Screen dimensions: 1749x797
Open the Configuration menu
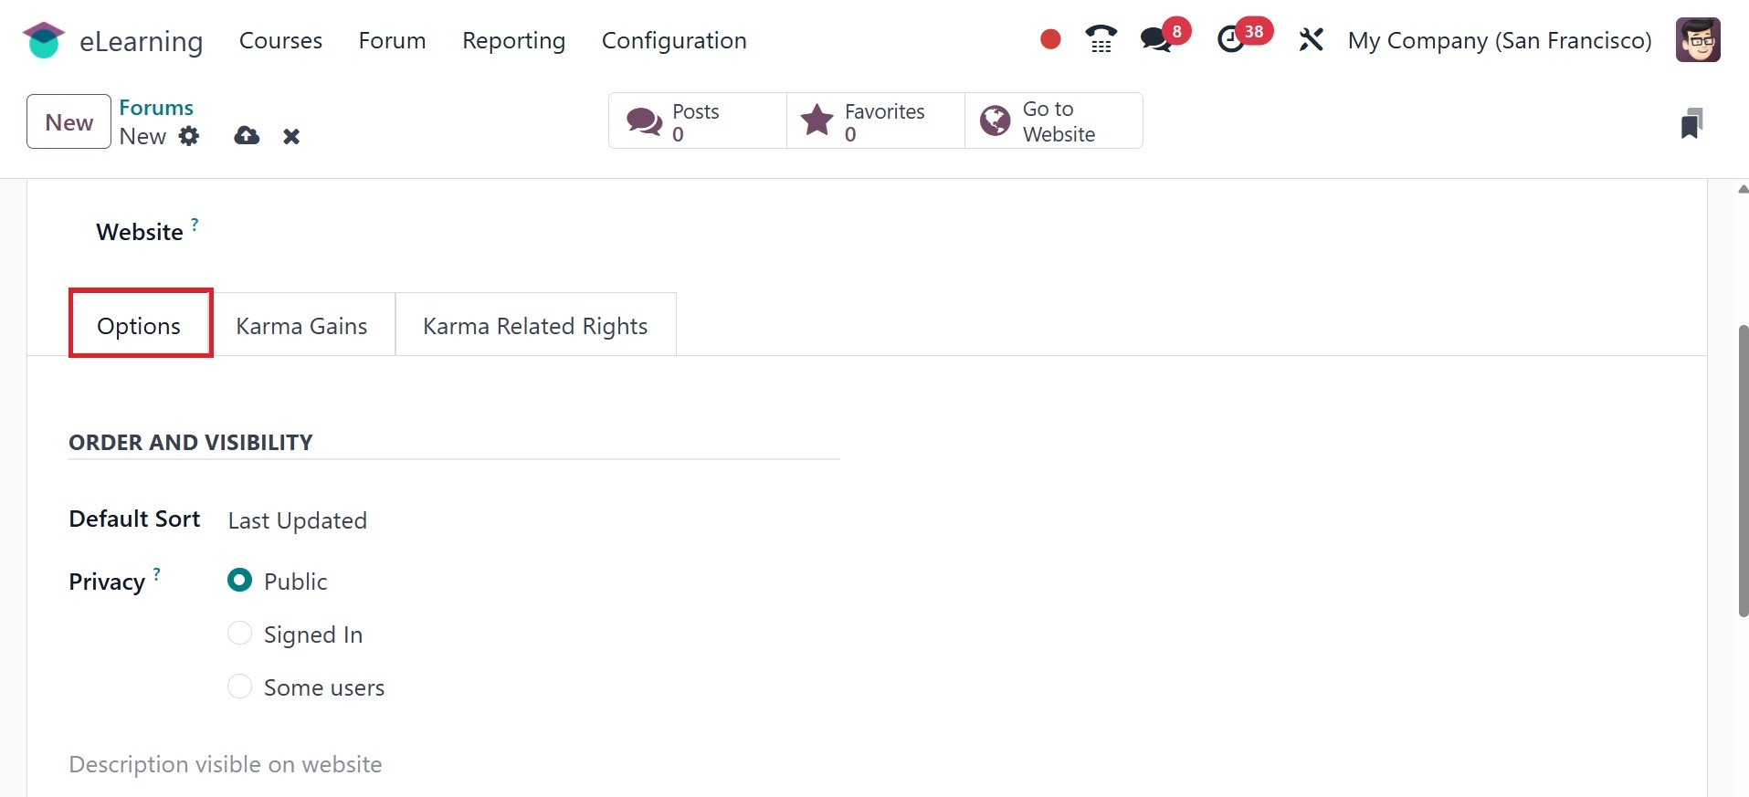pos(674,40)
